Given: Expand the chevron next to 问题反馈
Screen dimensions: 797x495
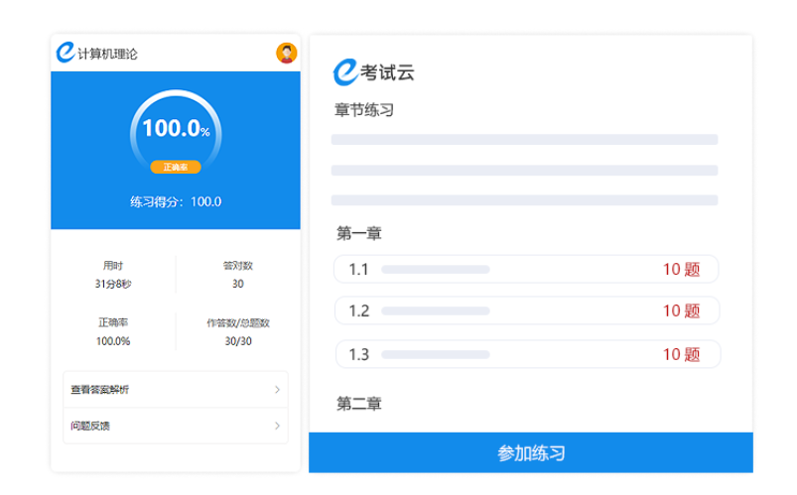Looking at the screenshot, I should pos(277,426).
